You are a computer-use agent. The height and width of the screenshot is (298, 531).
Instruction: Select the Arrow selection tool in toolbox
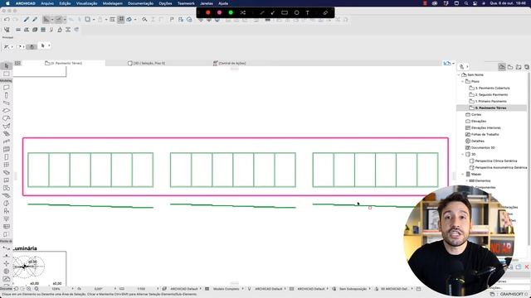pyautogui.click(x=6, y=66)
